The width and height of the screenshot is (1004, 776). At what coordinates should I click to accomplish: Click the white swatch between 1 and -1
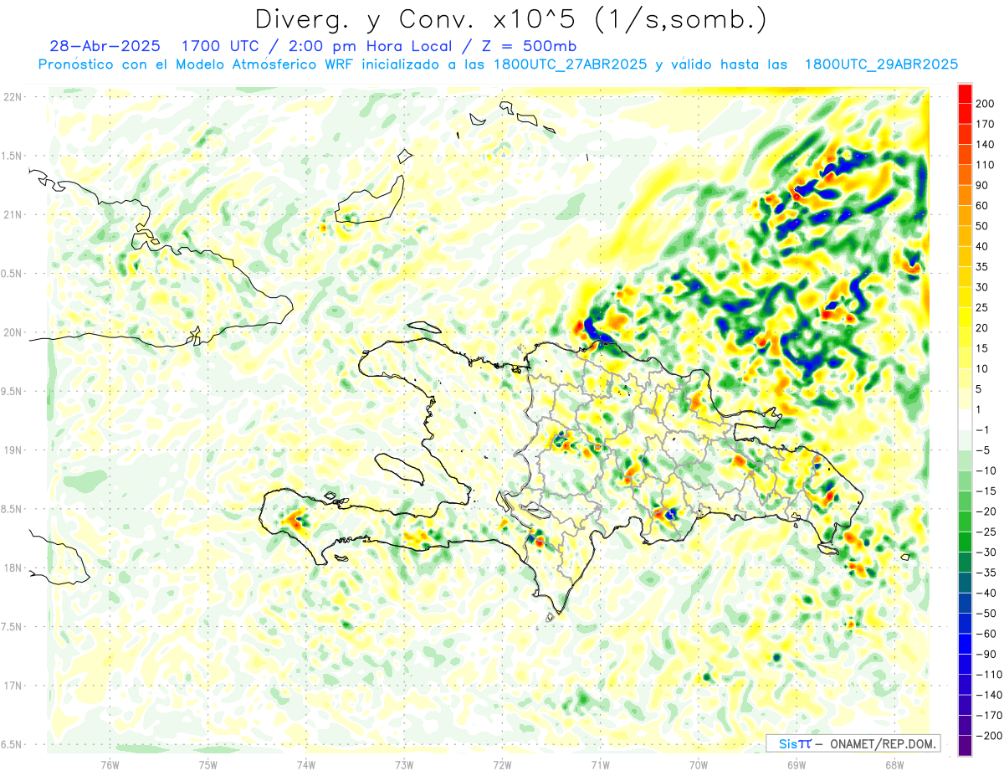[x=965, y=419]
